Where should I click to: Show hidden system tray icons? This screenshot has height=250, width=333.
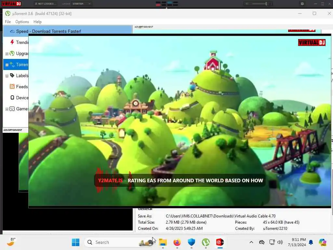[251, 242]
